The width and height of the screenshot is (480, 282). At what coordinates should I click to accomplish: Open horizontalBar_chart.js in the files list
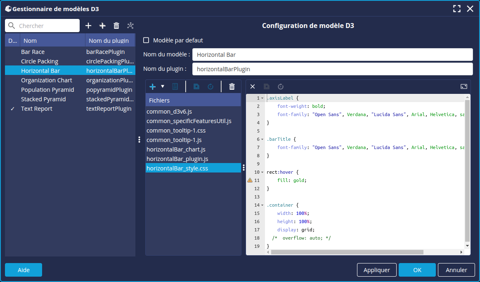coord(176,149)
